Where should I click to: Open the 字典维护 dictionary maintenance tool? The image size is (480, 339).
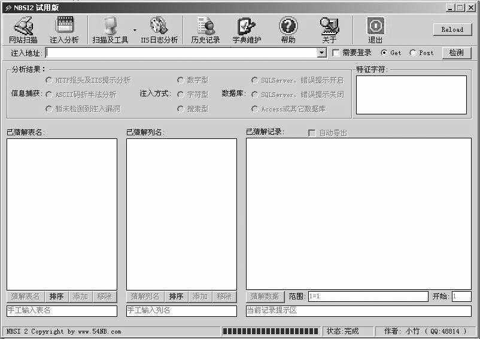247,30
